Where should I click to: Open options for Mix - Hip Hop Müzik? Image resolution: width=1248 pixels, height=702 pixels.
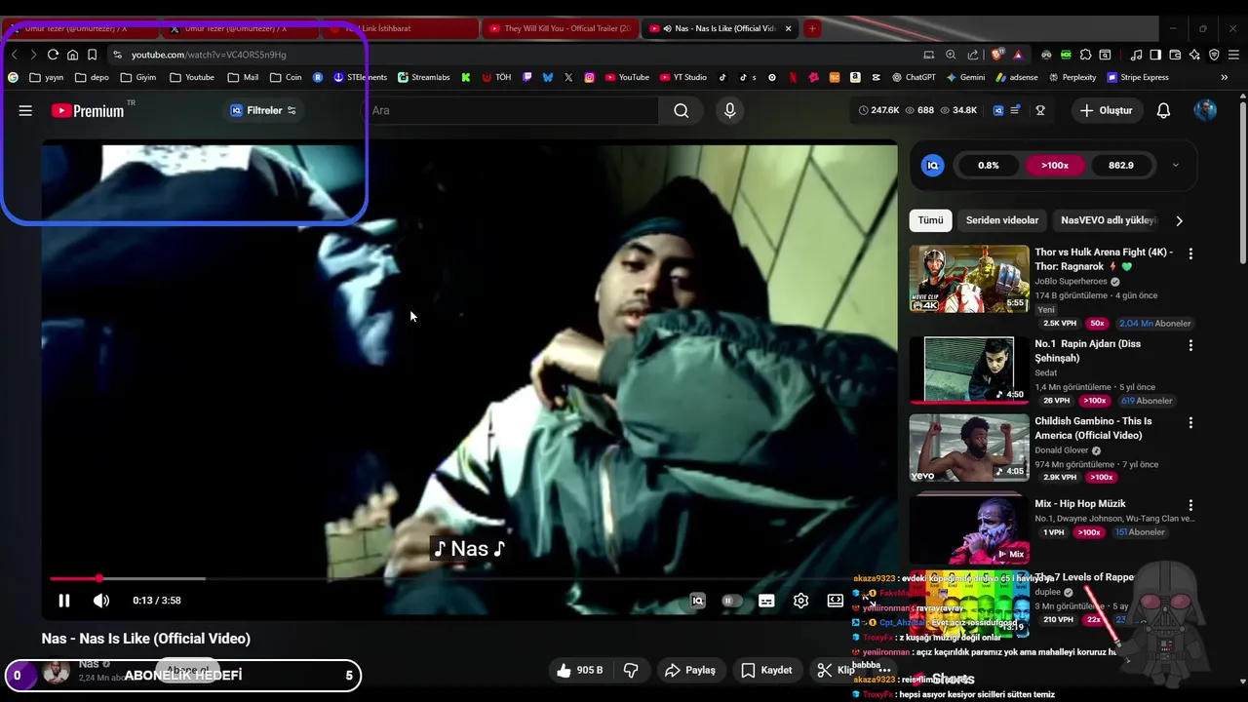[x=1190, y=505]
